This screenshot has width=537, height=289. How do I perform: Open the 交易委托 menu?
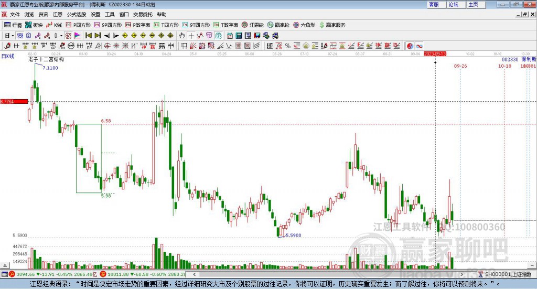pyautogui.click(x=143, y=14)
